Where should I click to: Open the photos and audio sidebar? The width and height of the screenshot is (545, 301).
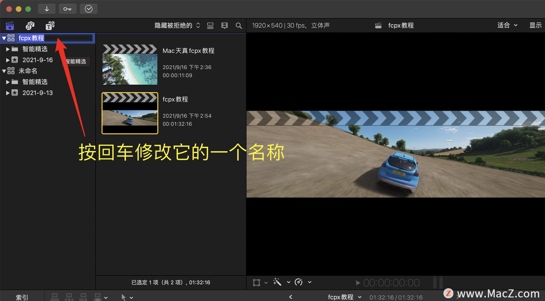pos(30,26)
